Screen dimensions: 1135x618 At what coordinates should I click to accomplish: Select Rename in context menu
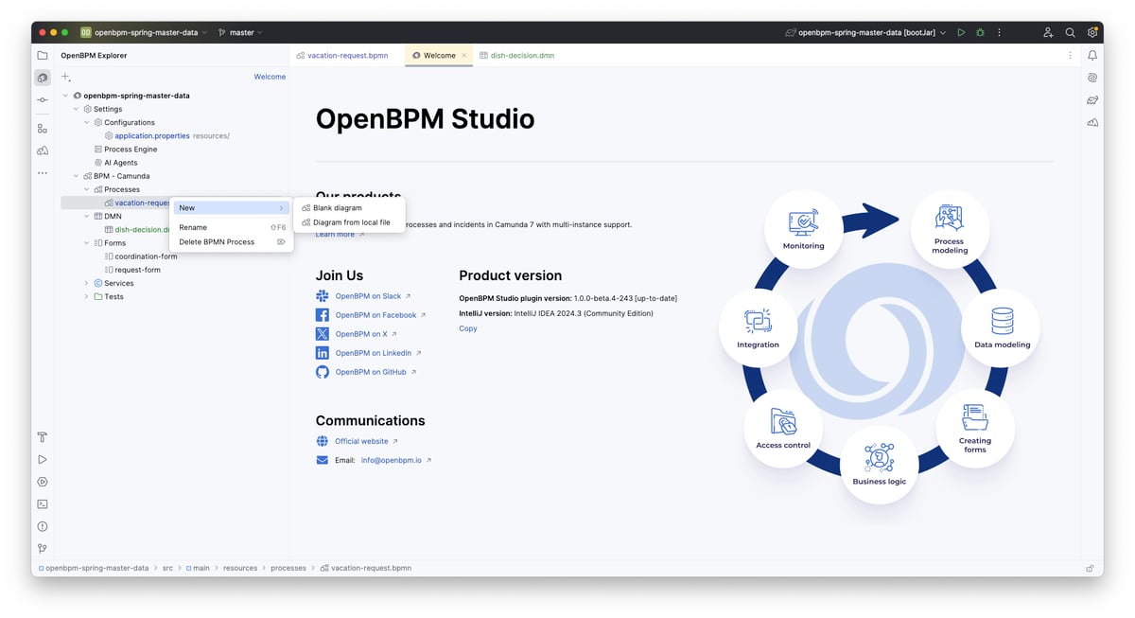(x=193, y=227)
